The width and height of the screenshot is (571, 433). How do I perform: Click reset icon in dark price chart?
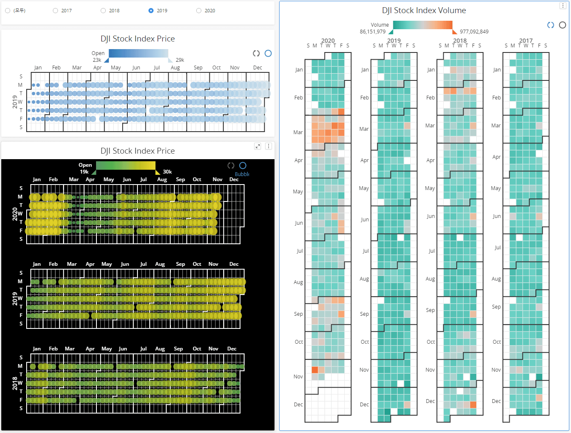231,165
